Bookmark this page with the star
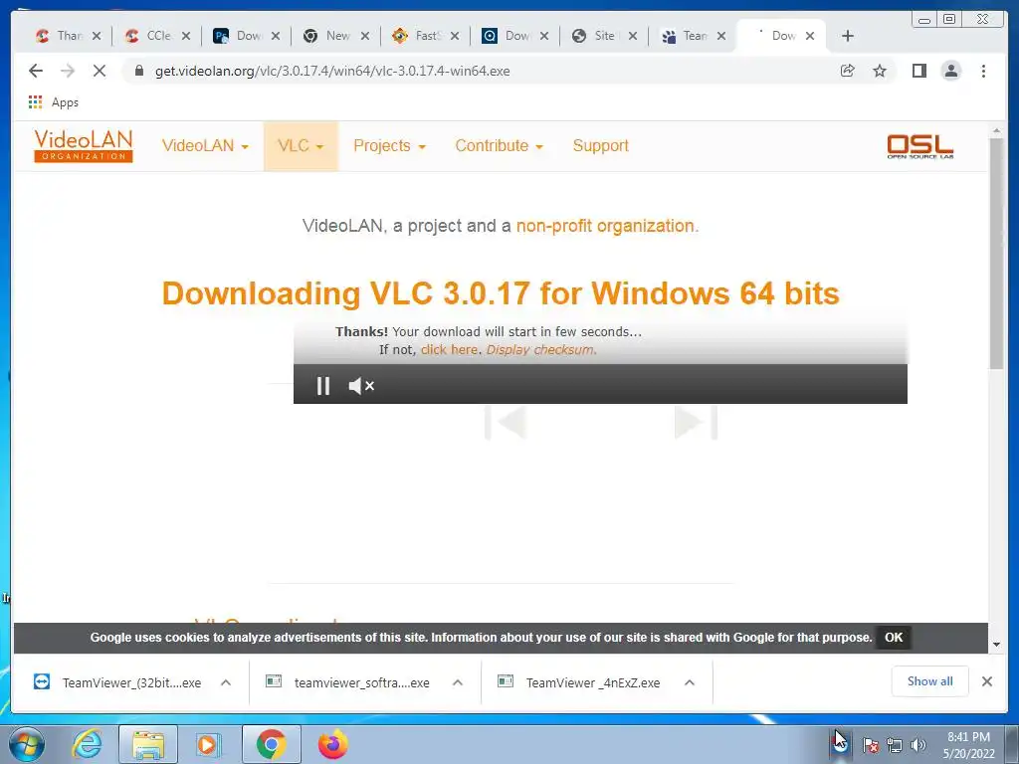This screenshot has width=1019, height=764. point(880,71)
